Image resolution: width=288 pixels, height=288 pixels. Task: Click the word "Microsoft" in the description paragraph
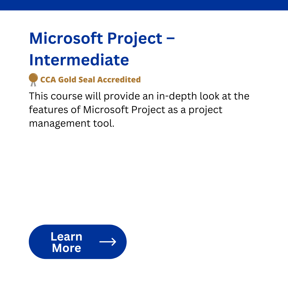click(x=106, y=110)
